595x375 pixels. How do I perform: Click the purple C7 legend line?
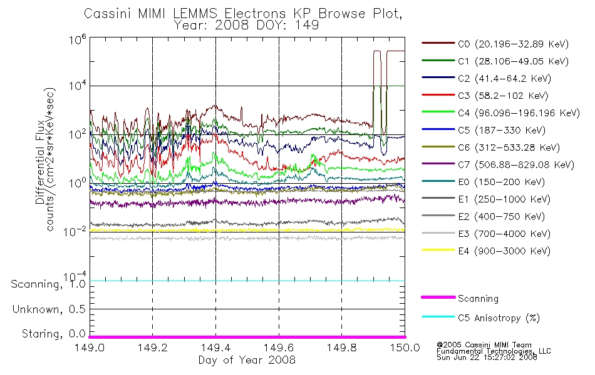[438, 164]
